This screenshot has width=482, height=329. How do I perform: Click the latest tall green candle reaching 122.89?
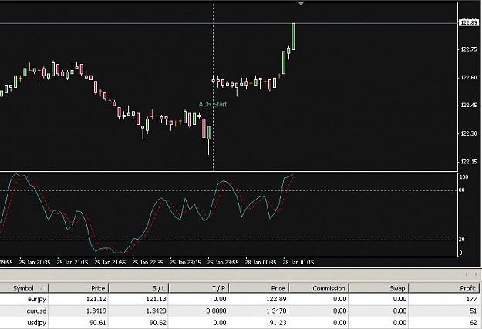pyautogui.click(x=293, y=36)
